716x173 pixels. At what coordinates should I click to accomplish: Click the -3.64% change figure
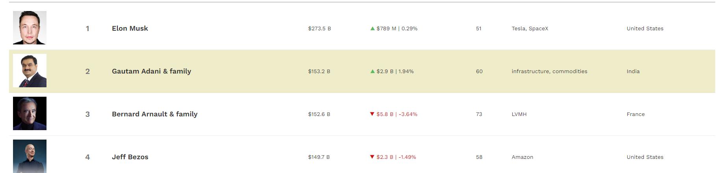(x=408, y=114)
